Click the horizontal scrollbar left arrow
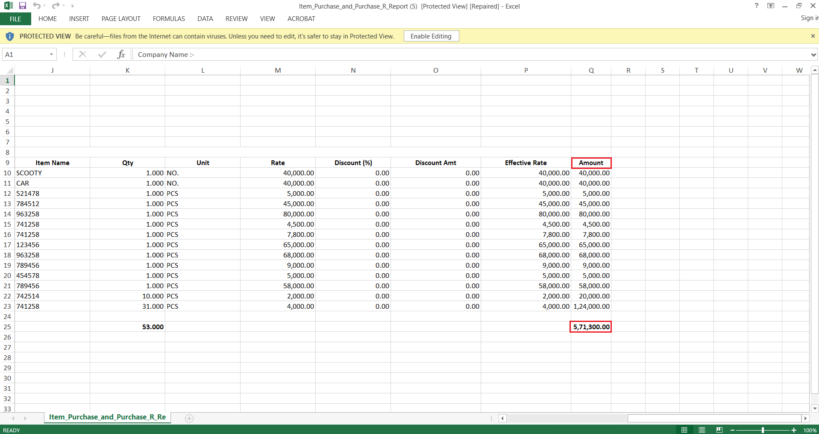The image size is (819, 434). 502,418
